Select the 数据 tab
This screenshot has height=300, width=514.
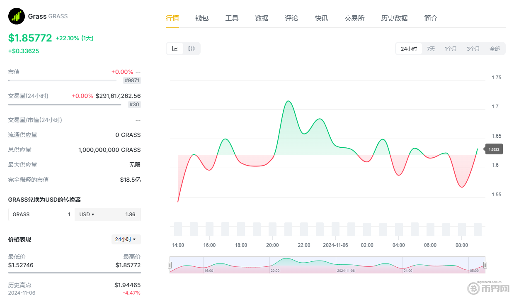(x=262, y=18)
